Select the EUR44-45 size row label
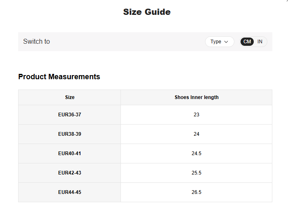 click(70, 192)
